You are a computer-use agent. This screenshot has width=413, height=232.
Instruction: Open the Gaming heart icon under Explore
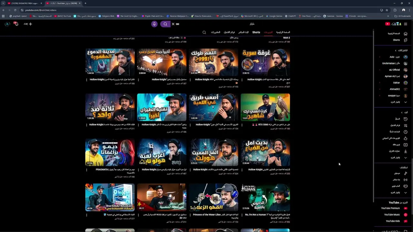pyautogui.click(x=406, y=186)
